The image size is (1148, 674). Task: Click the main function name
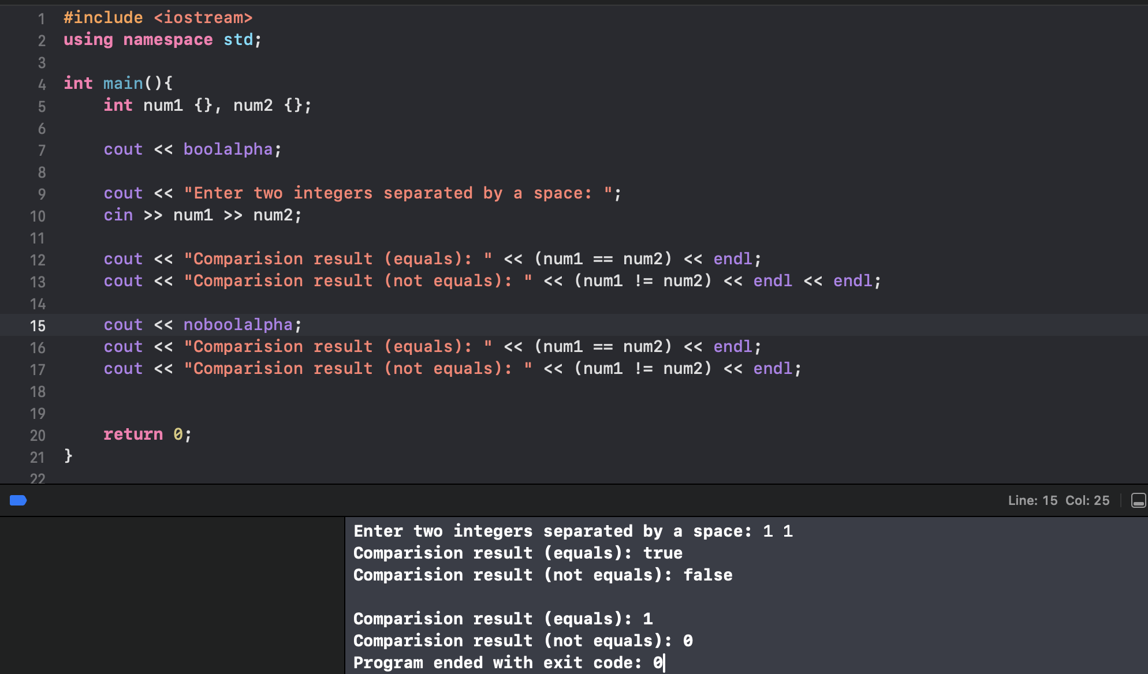pos(123,83)
